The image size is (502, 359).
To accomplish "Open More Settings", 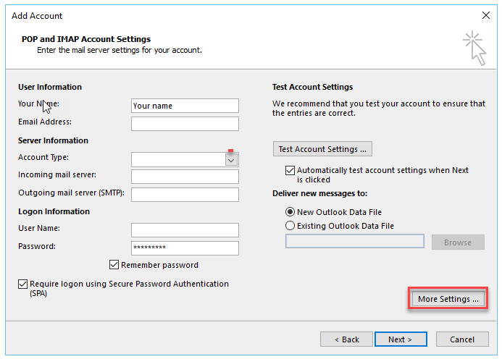I will (448, 299).
